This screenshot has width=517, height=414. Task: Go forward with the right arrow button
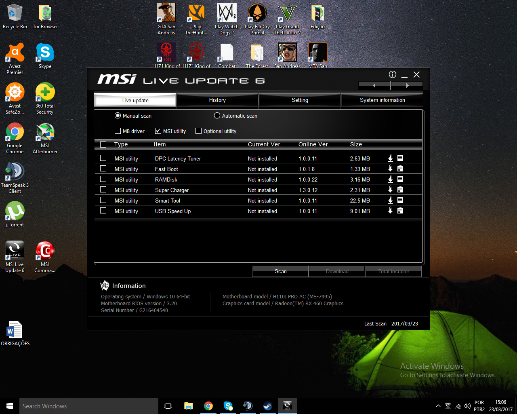407,85
